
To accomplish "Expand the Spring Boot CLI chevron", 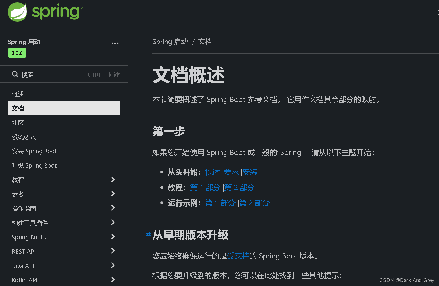I will coord(113,237).
